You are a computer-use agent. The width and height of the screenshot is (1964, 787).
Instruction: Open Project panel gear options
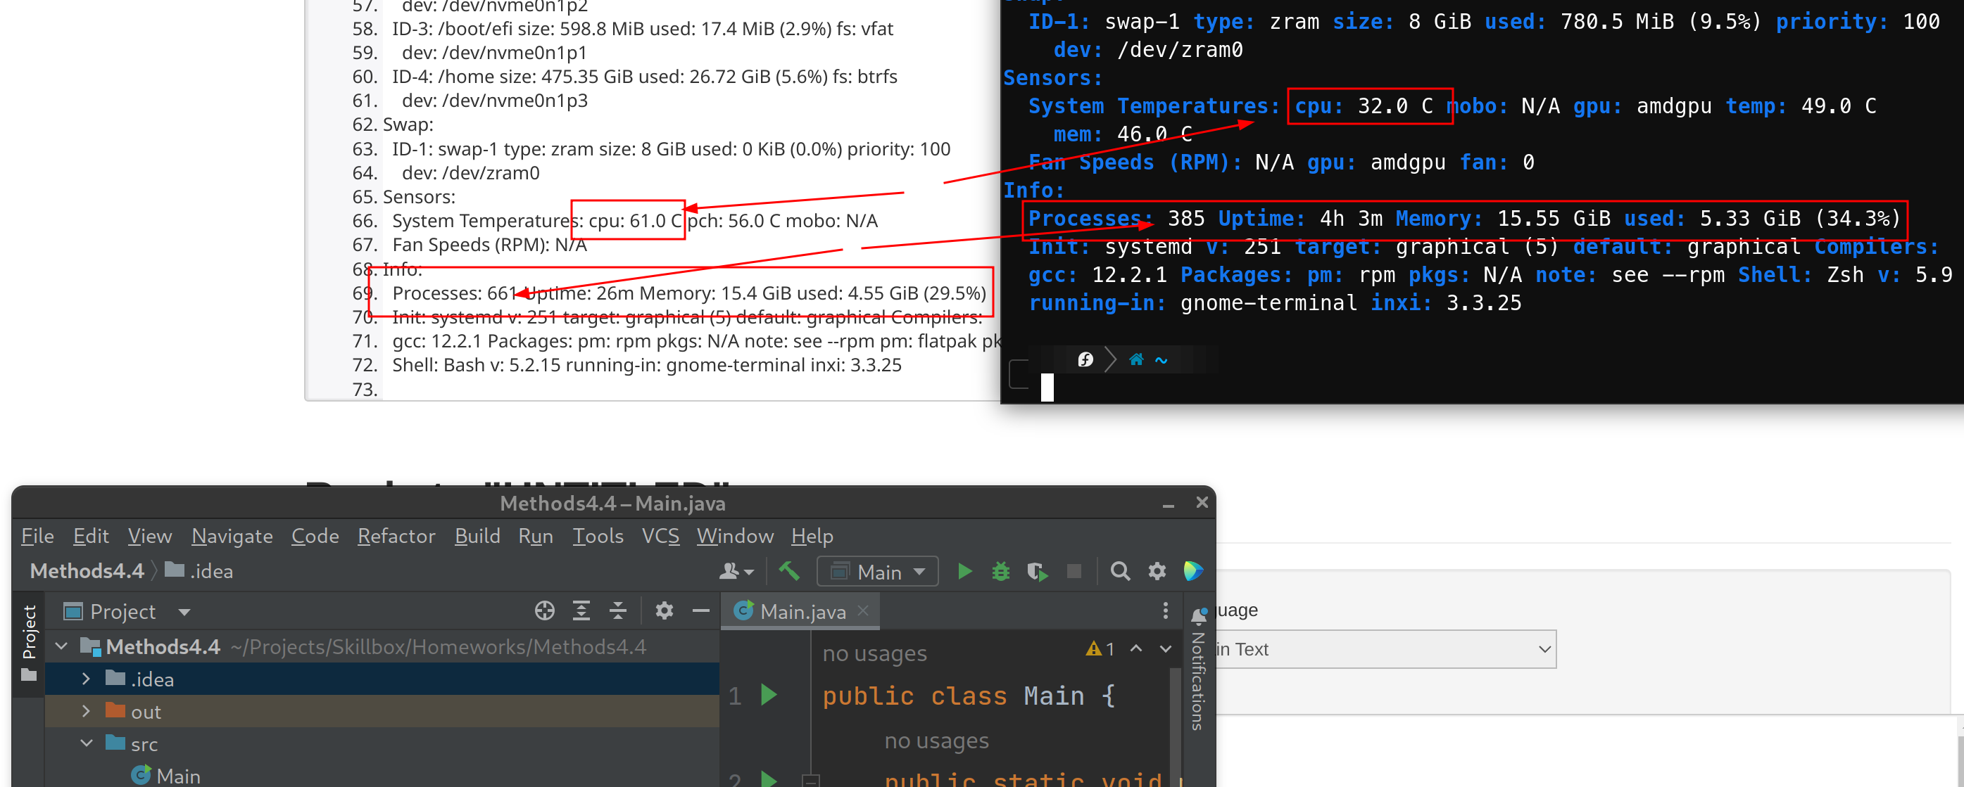[664, 611]
